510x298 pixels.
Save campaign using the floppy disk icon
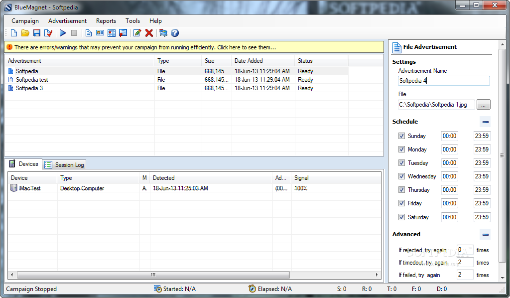pos(37,33)
